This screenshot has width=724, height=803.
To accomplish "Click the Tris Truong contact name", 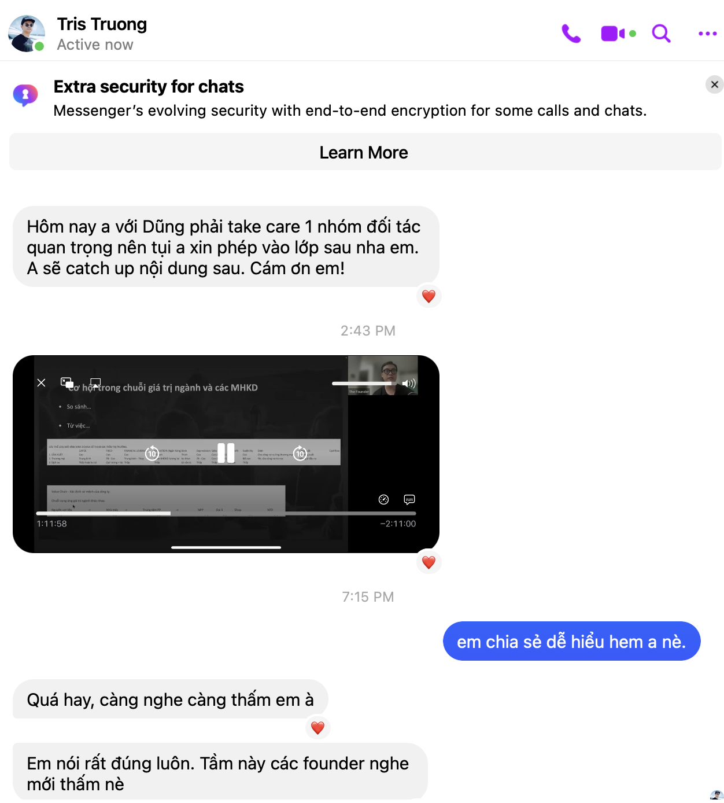I will pos(102,24).
